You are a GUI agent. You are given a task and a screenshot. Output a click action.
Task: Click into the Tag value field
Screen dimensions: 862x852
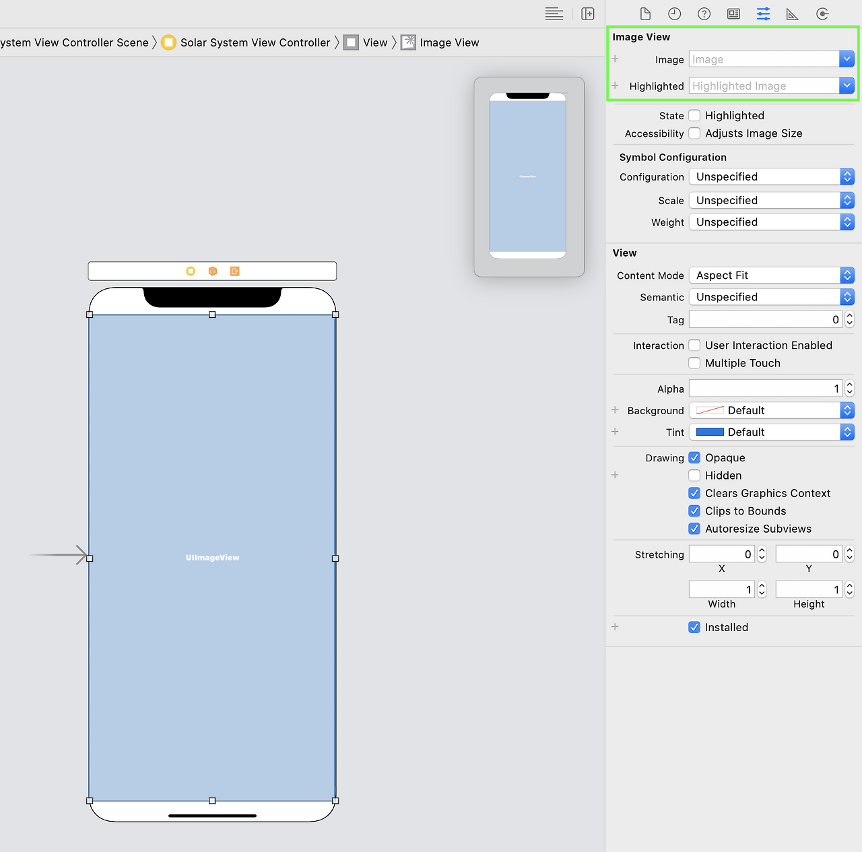click(x=766, y=319)
